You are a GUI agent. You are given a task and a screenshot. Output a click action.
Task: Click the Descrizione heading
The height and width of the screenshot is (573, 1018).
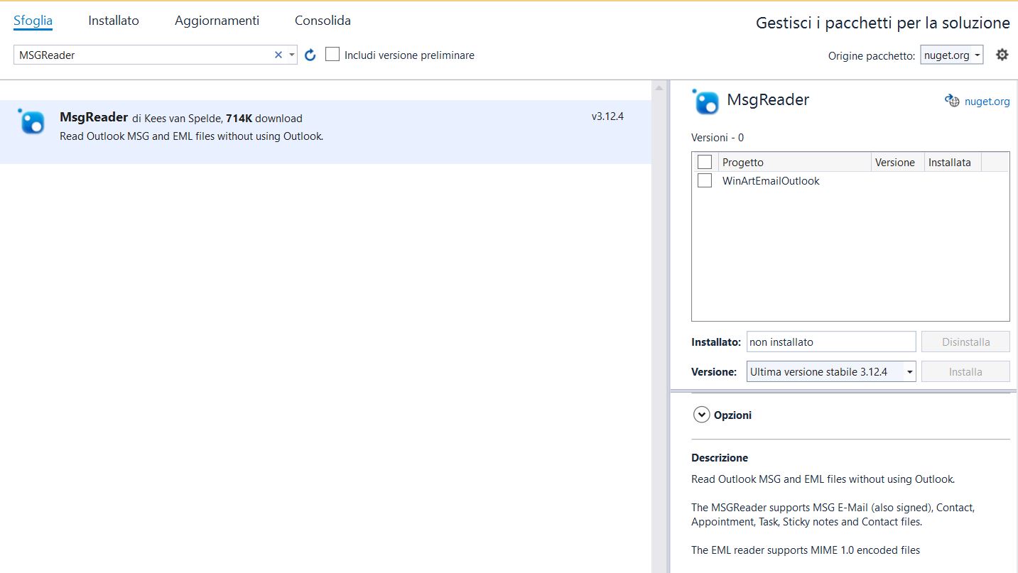pos(720,458)
